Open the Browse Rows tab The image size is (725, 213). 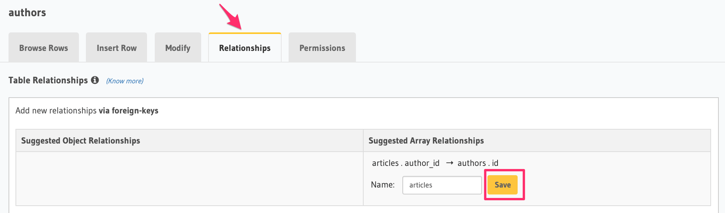[x=44, y=48]
